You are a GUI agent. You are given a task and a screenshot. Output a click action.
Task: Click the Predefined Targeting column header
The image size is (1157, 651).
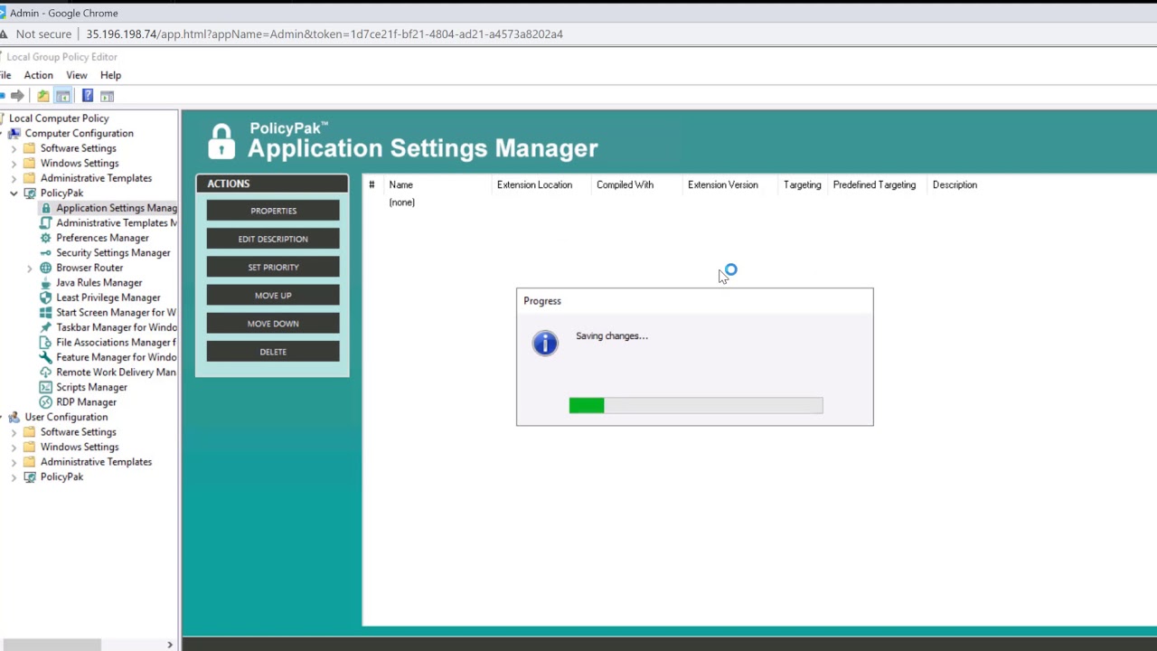(x=874, y=184)
